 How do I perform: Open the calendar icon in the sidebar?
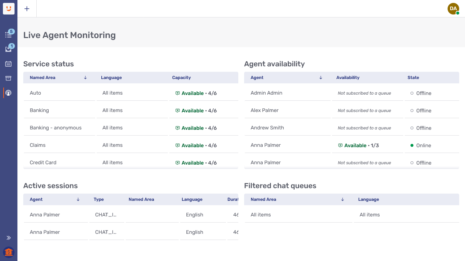(8, 64)
